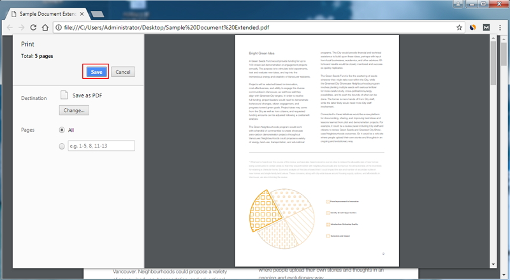Select the custom page range radio button
This screenshot has height=280, width=510.
coord(62,146)
